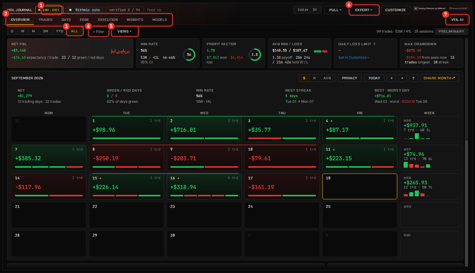The image size is (475, 273).
Task: Click the next month arrow
Action: (402, 78)
